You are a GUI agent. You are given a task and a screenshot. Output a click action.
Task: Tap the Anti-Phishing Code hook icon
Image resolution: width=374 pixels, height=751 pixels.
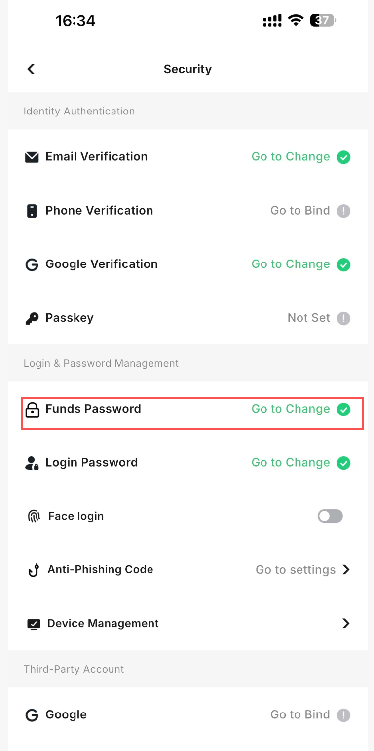(x=33, y=570)
